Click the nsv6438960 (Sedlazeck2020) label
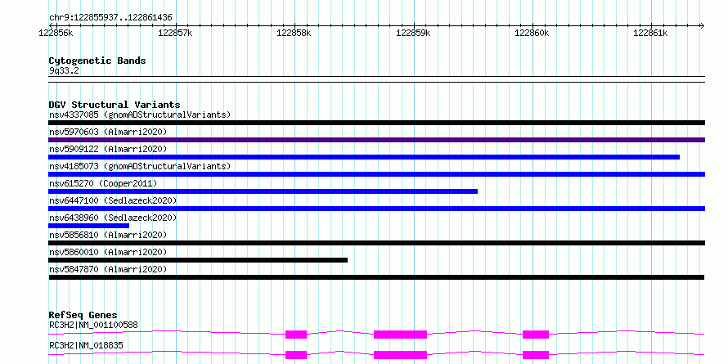Image resolution: width=728 pixels, height=364 pixels. click(113, 218)
